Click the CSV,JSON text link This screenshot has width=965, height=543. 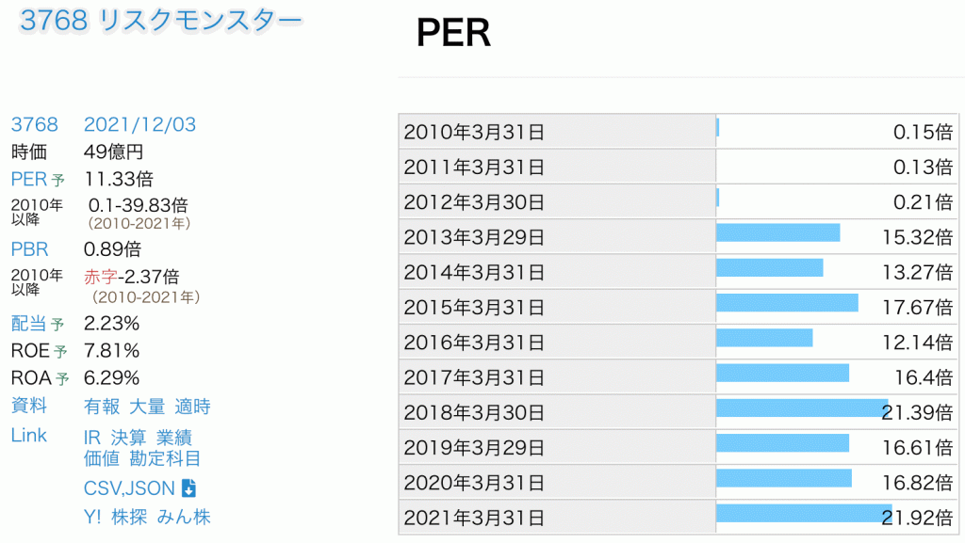(x=129, y=487)
